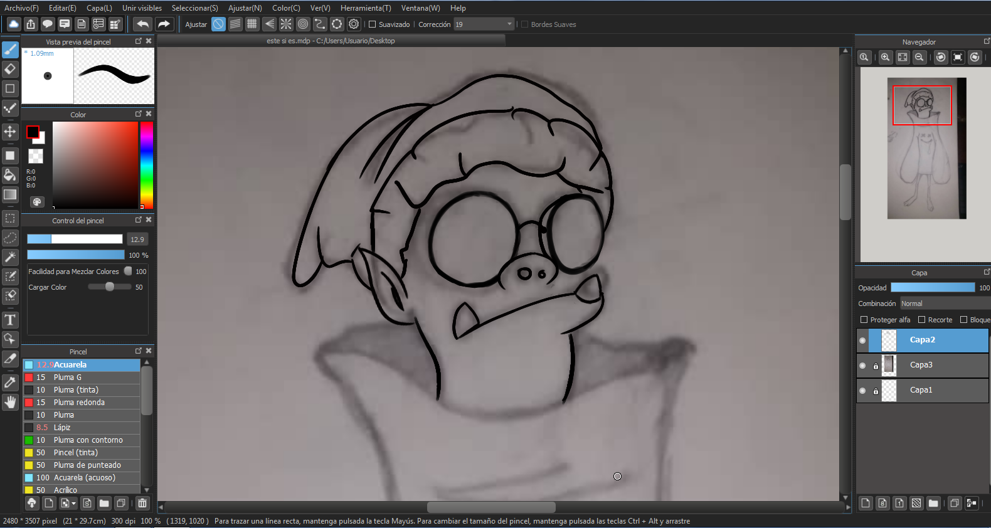Open the Ventana menu
991x528 pixels.
point(421,8)
